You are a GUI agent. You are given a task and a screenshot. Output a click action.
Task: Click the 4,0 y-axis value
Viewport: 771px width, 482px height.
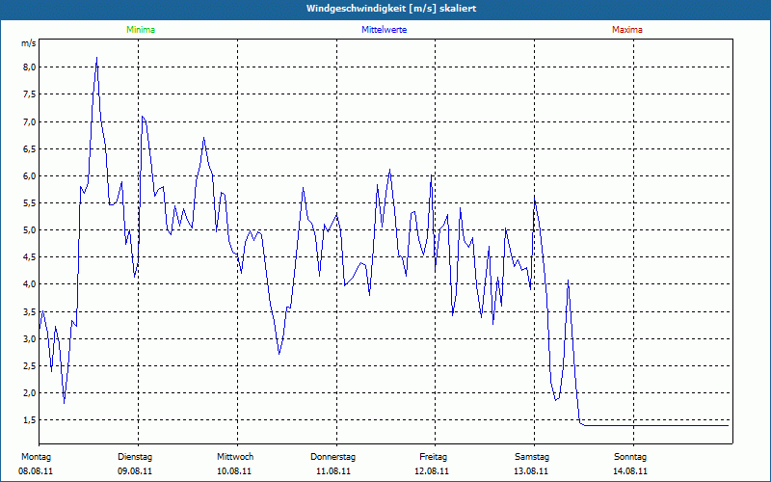30,284
